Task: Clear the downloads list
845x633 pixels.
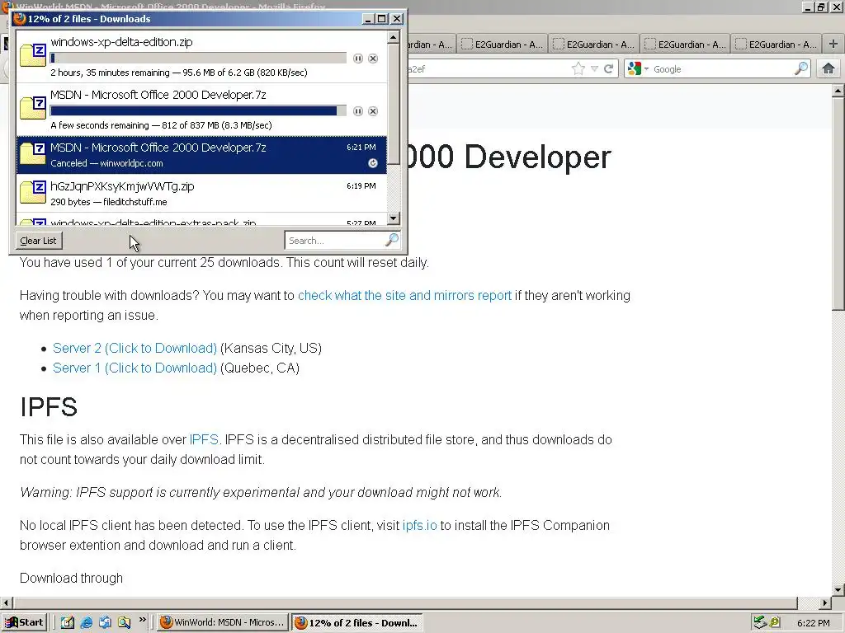Action: pyautogui.click(x=38, y=241)
